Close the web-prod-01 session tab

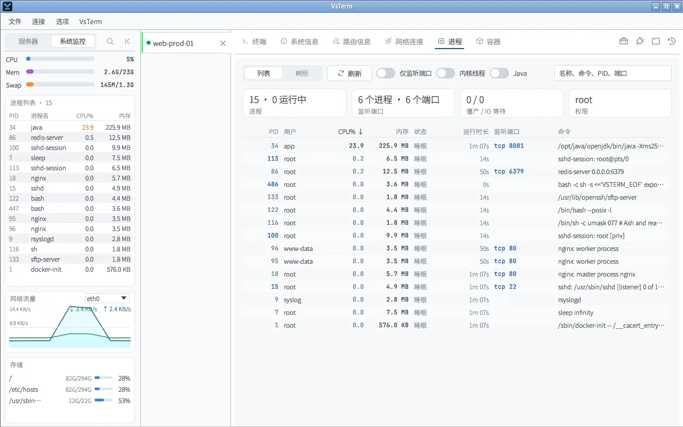[x=223, y=43]
